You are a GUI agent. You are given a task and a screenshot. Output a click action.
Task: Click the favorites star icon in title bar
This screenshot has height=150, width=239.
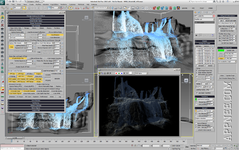tap(223, 1)
